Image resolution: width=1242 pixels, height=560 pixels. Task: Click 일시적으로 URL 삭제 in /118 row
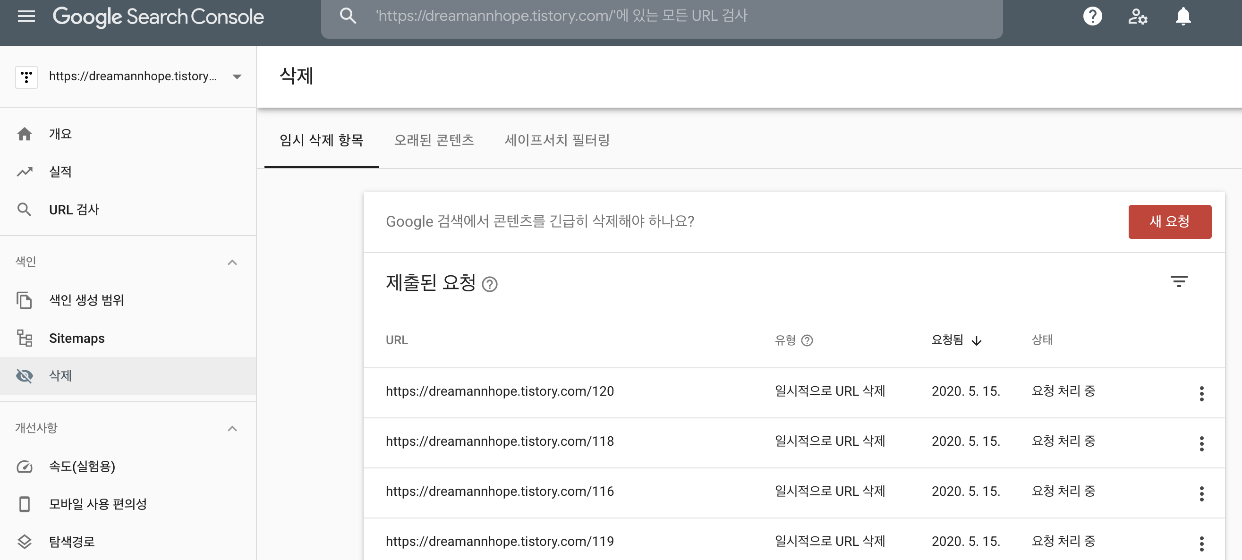pos(829,441)
